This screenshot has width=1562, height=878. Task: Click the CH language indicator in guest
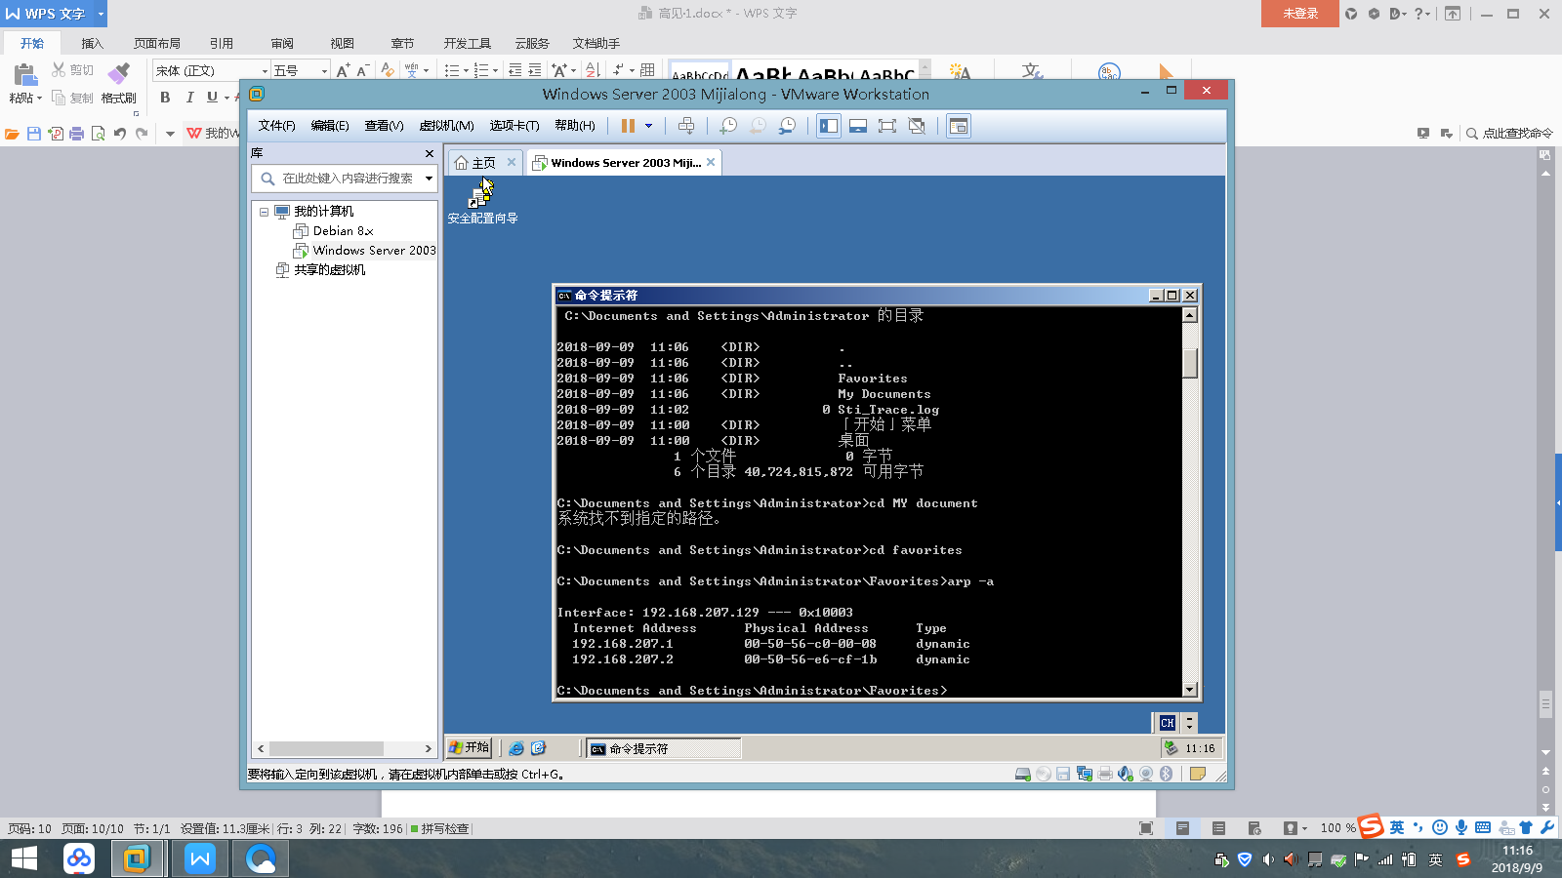[1168, 723]
